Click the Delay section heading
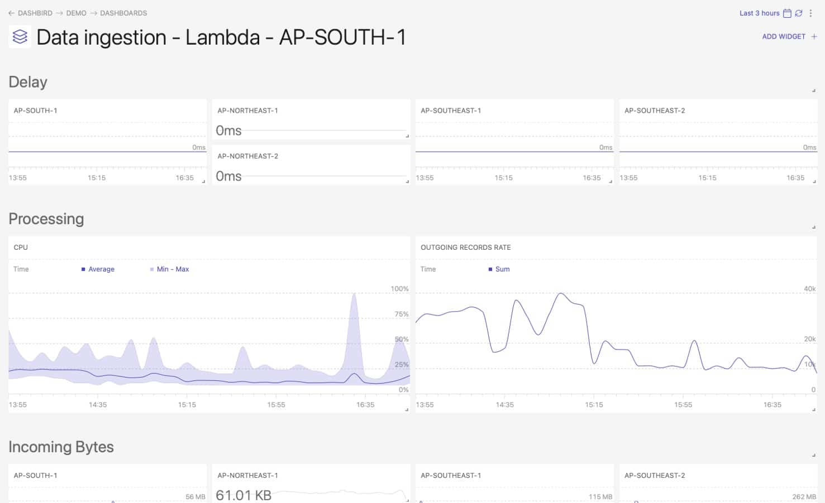The image size is (825, 503). pos(28,82)
